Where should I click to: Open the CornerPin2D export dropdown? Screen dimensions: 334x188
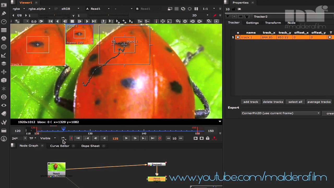point(281,113)
